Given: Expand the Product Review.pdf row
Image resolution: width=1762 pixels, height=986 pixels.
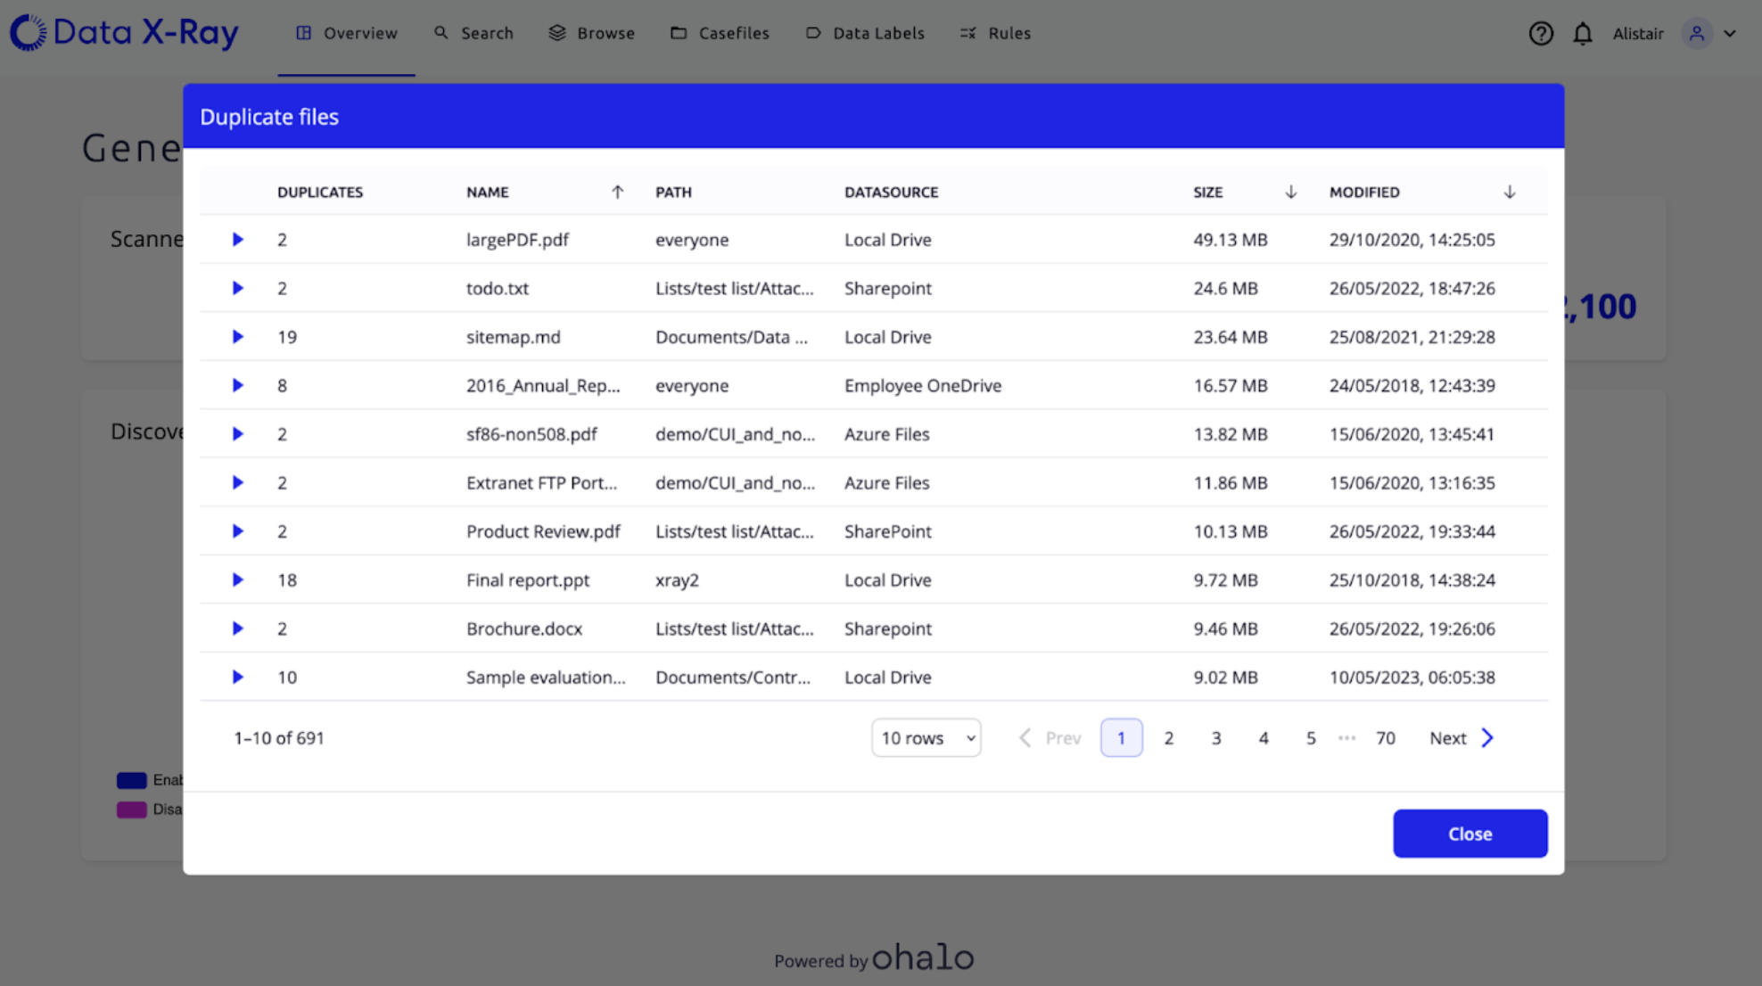Looking at the screenshot, I should 237,531.
